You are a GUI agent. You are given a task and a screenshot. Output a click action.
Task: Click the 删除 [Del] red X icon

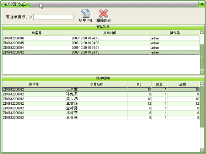103,13
